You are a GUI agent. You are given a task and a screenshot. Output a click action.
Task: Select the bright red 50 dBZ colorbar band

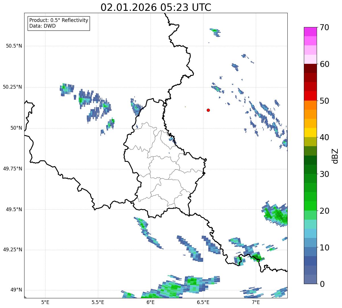coord(310,96)
